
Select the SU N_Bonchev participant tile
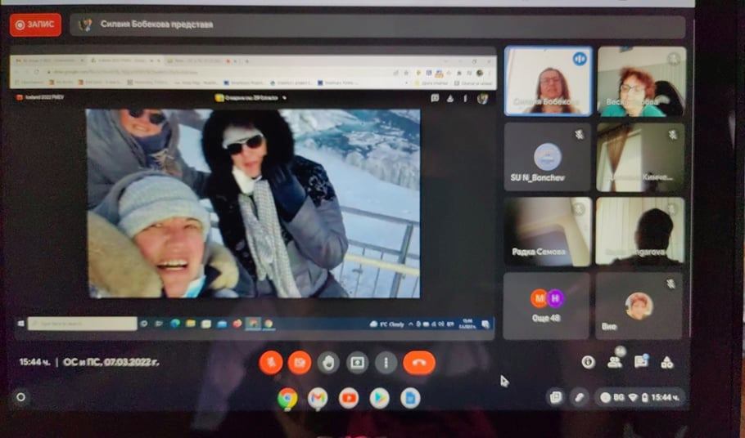(547, 157)
